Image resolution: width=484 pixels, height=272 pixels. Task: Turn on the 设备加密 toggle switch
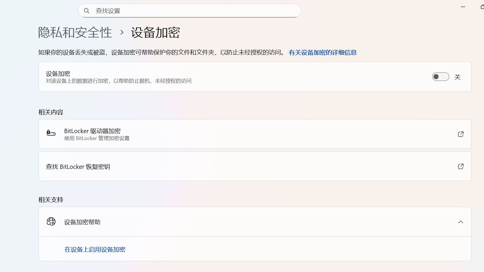[x=440, y=77]
